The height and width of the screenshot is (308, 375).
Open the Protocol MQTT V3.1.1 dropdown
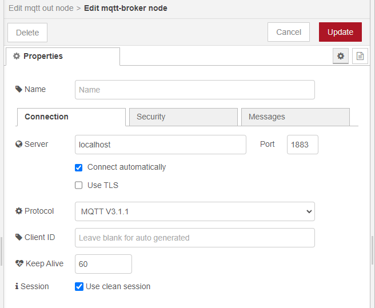[194, 211]
